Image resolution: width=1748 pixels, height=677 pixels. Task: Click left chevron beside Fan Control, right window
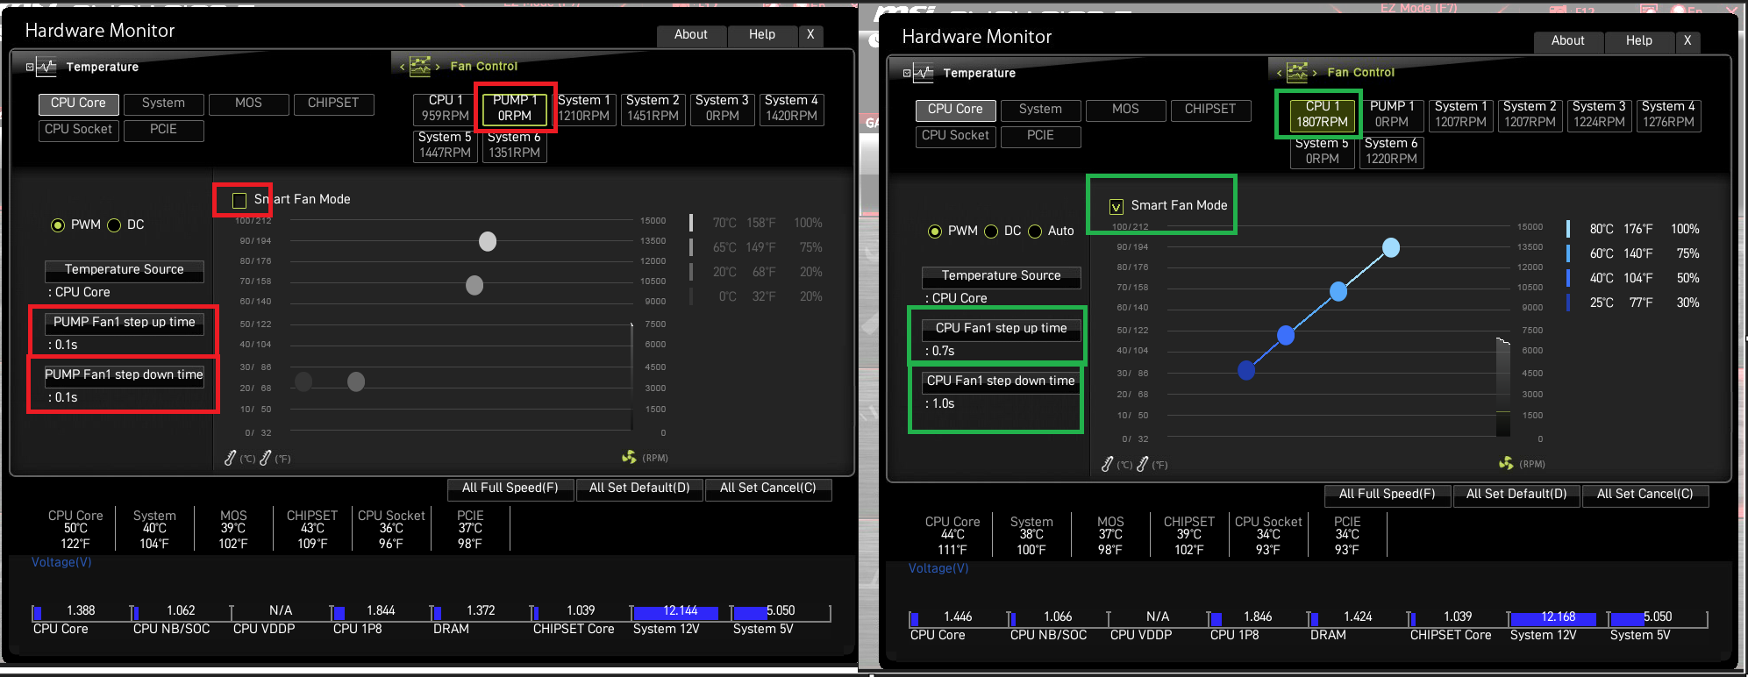1280,73
